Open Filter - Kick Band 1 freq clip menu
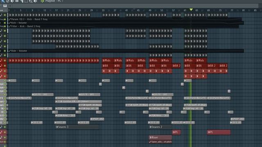 [x=10, y=26]
